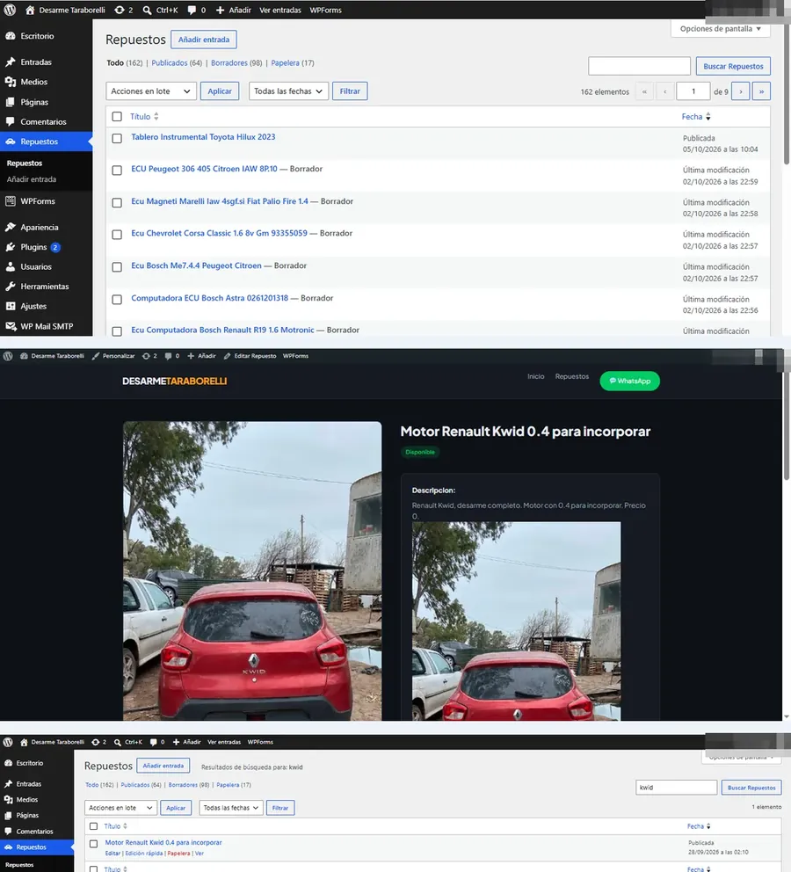Open Escritorio dashboard in top sidebar
Viewport: 791px width, 872px height.
click(x=37, y=35)
